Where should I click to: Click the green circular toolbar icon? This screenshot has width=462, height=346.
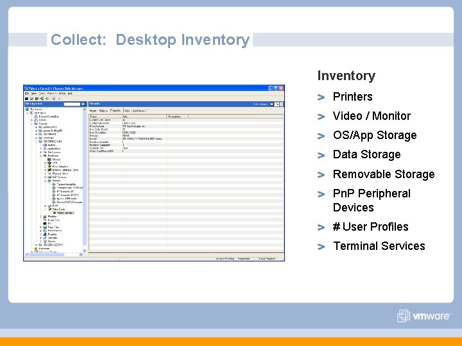point(47,99)
